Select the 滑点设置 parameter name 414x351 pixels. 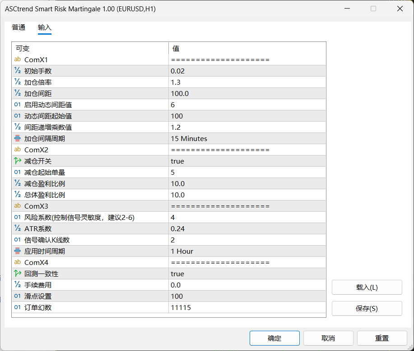pos(38,296)
